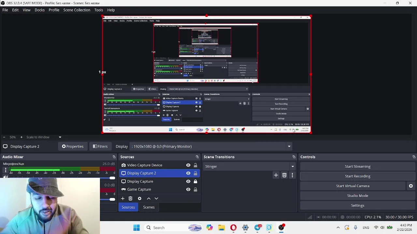Remove selected source with trash icon
417x234 pixels.
(130, 199)
